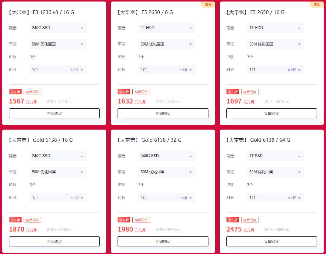Buy the Gold 6138 / 16 G server
This screenshot has width=326, height=254.
(x=54, y=242)
